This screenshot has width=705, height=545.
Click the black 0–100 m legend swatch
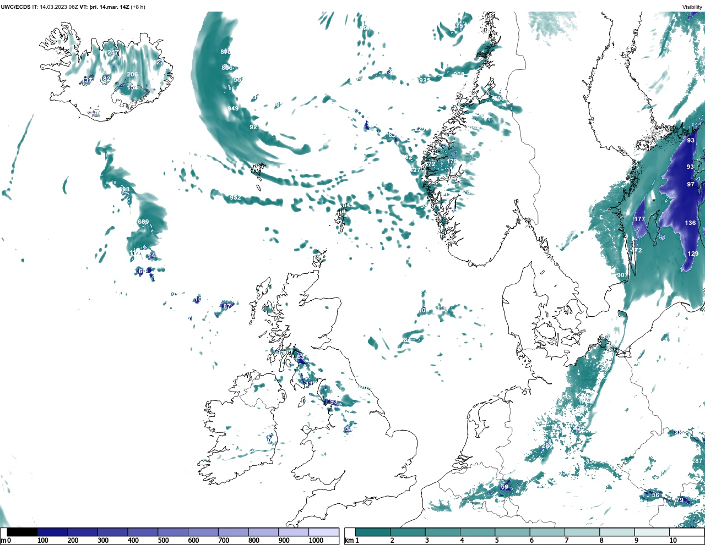(x=23, y=532)
